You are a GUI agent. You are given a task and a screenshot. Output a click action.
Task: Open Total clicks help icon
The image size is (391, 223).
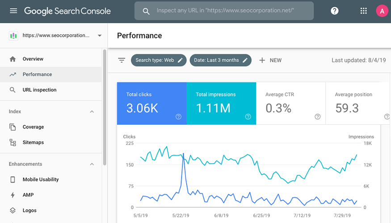tap(178, 116)
